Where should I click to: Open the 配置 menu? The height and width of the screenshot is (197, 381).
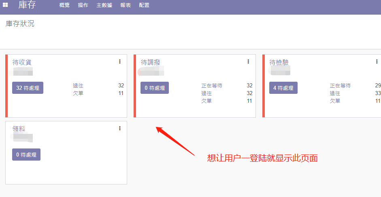click(144, 5)
